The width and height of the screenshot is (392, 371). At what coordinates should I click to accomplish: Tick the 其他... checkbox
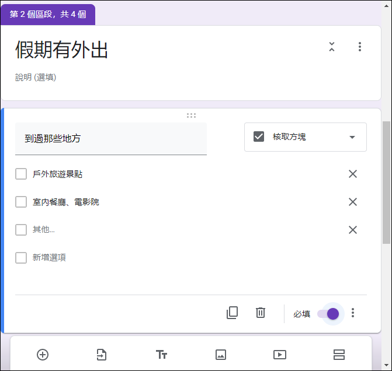pos(21,230)
